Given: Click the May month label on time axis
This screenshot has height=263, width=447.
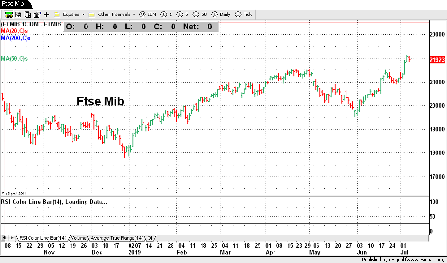Looking at the screenshot, I should (315, 252).
